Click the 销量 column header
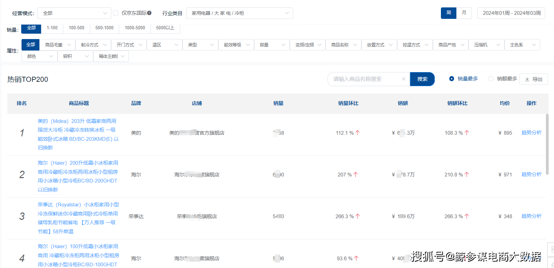The image size is (554, 268). [278, 103]
